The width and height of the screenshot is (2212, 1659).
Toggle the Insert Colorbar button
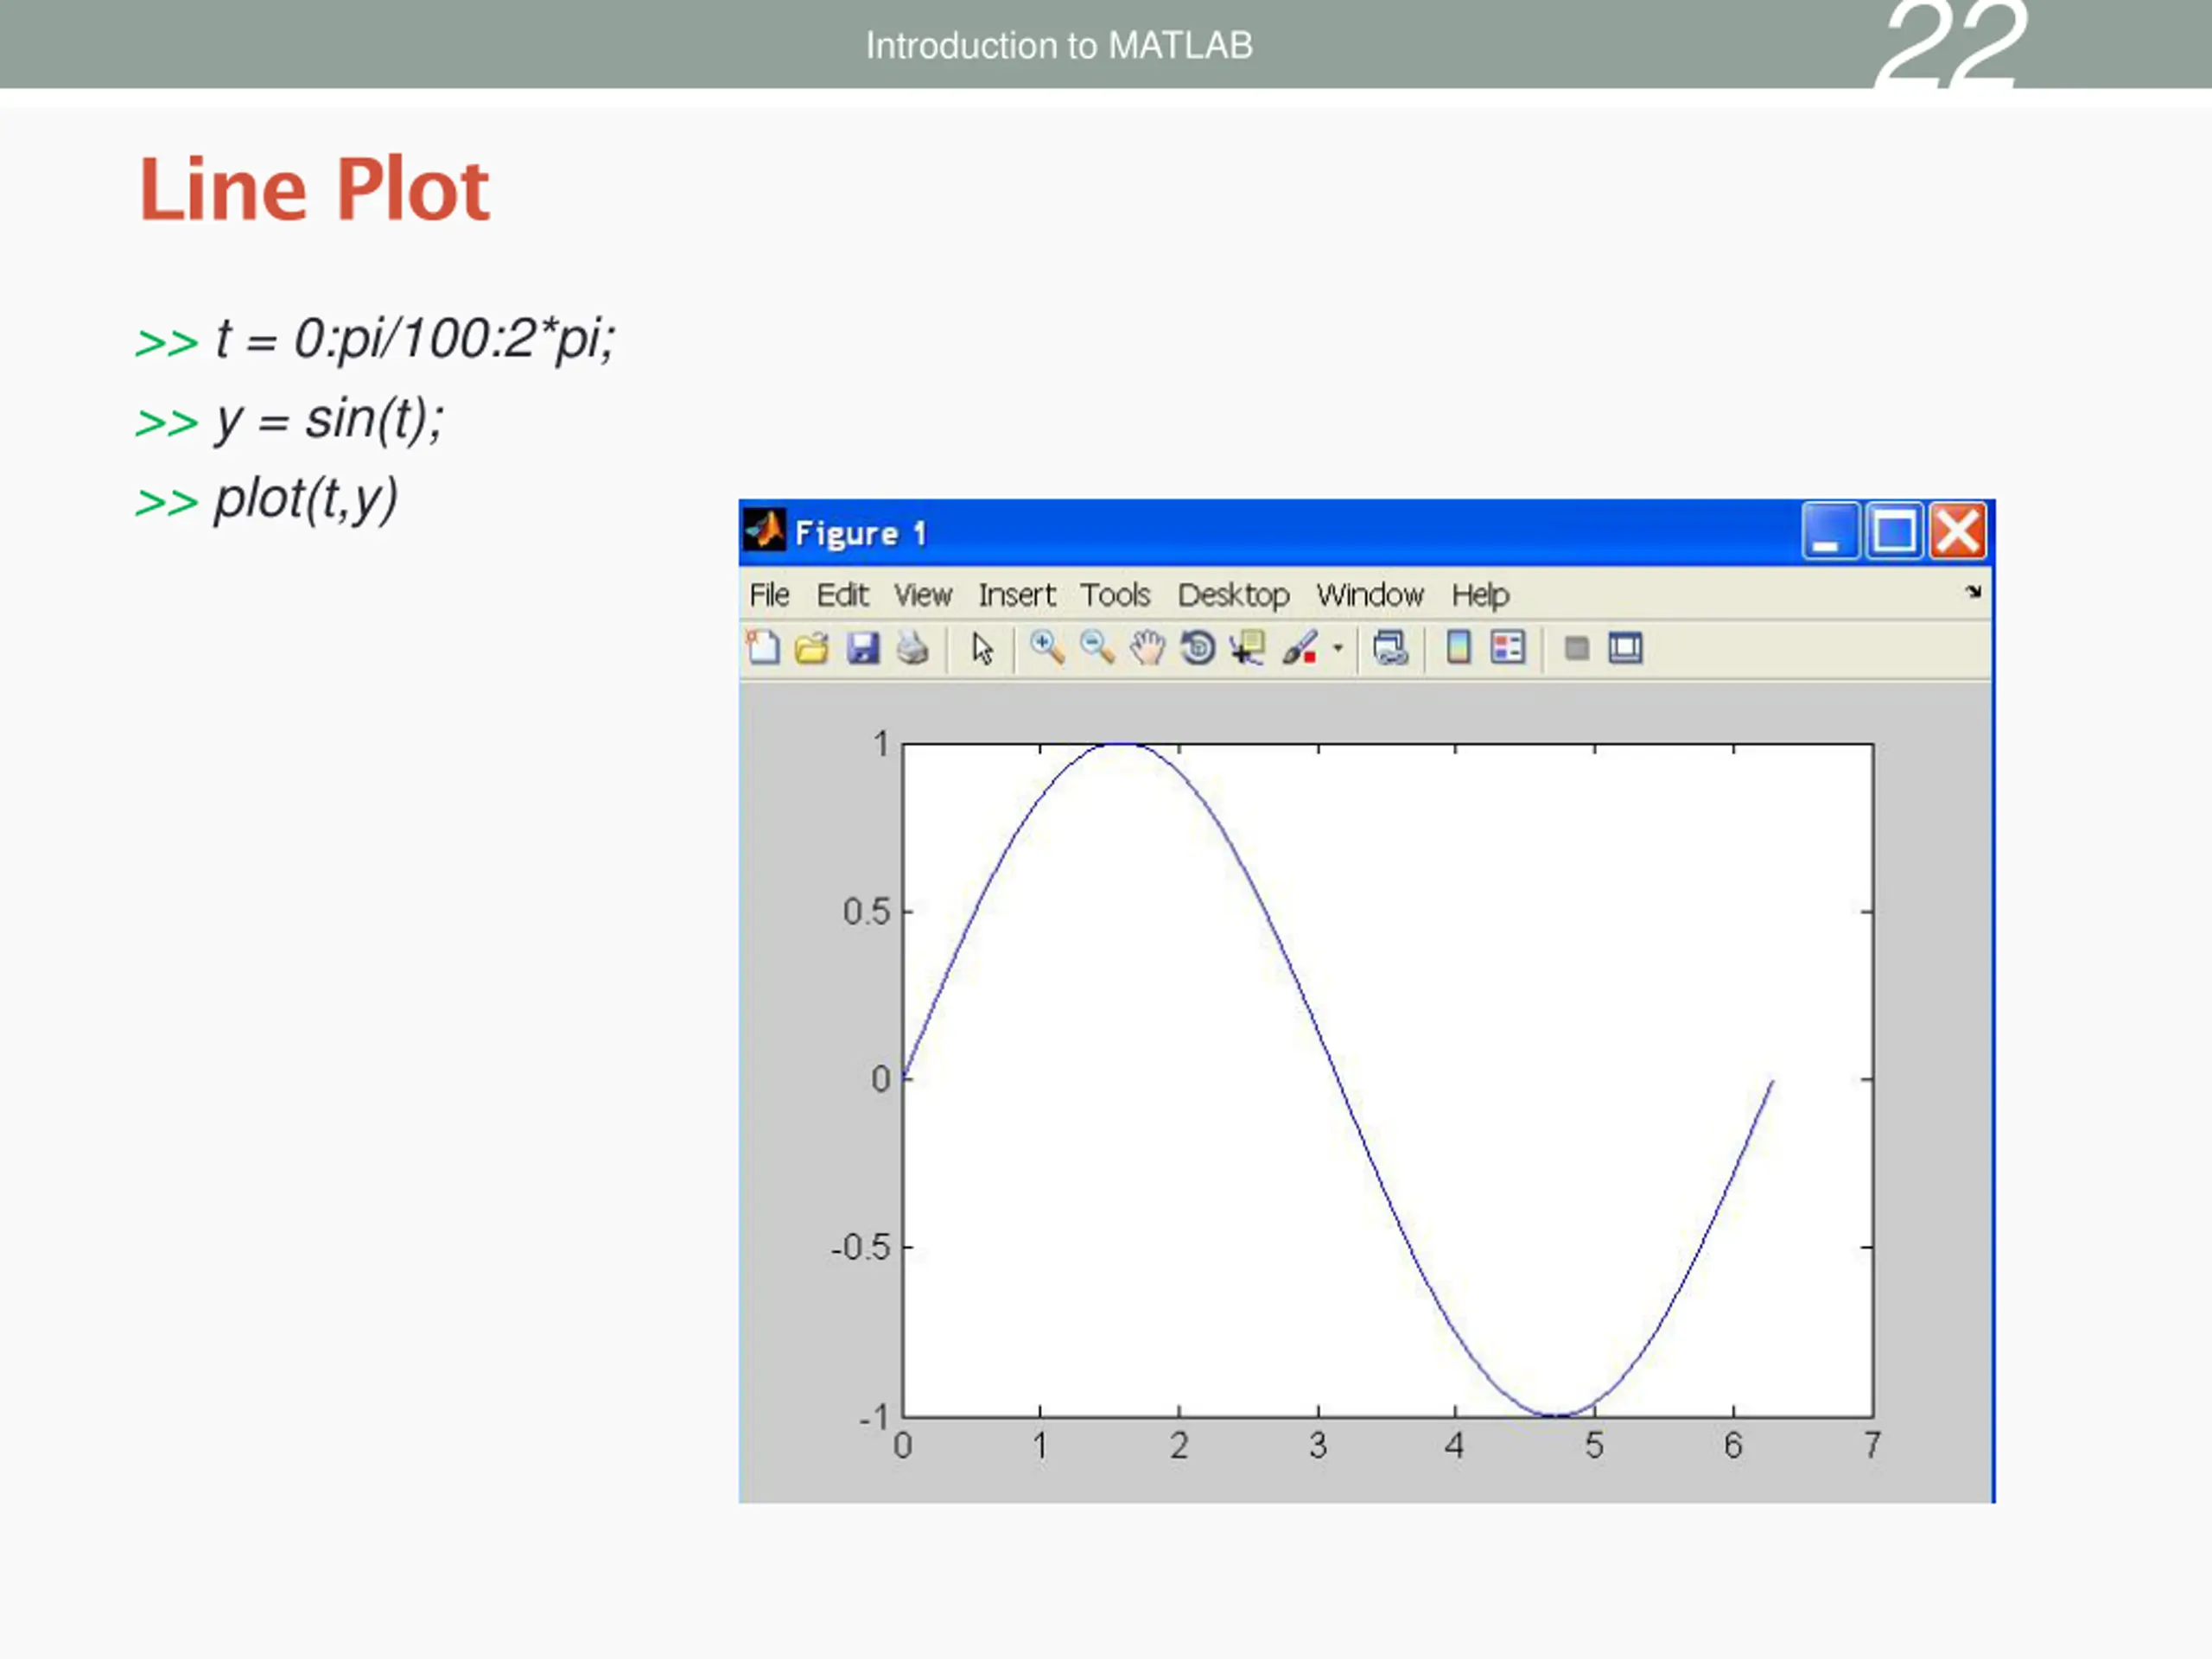(1458, 648)
